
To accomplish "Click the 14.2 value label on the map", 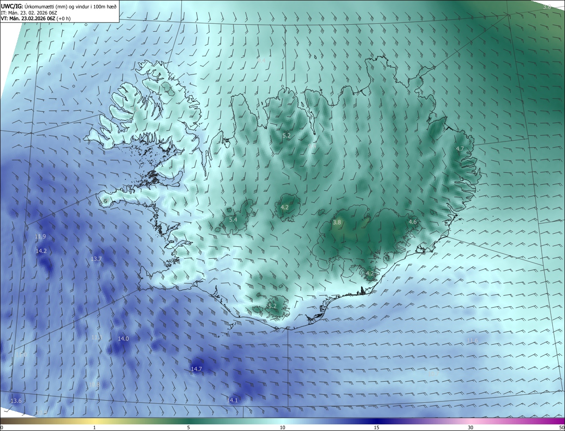I will (41, 251).
